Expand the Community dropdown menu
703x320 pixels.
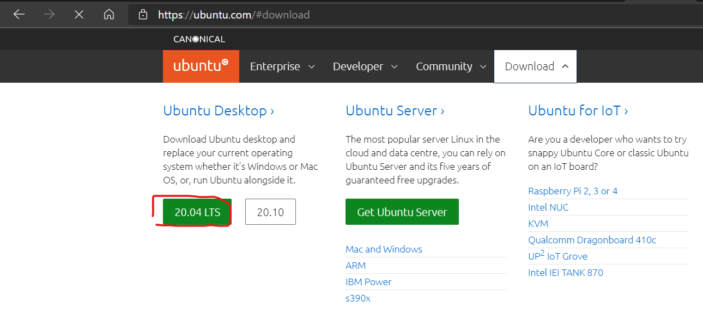pos(483,66)
